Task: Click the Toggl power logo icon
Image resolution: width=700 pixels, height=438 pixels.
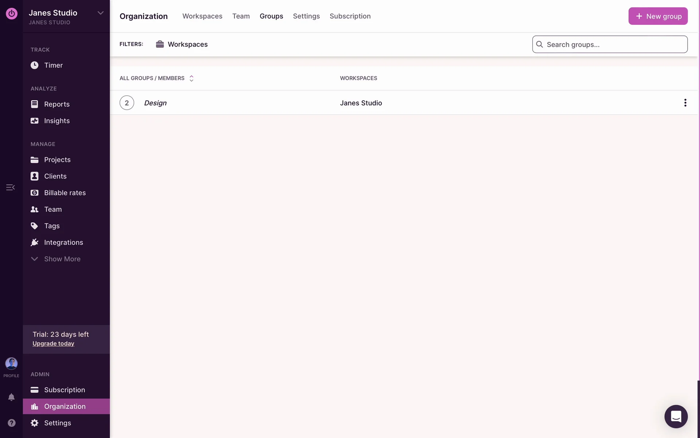Action: coord(11,14)
